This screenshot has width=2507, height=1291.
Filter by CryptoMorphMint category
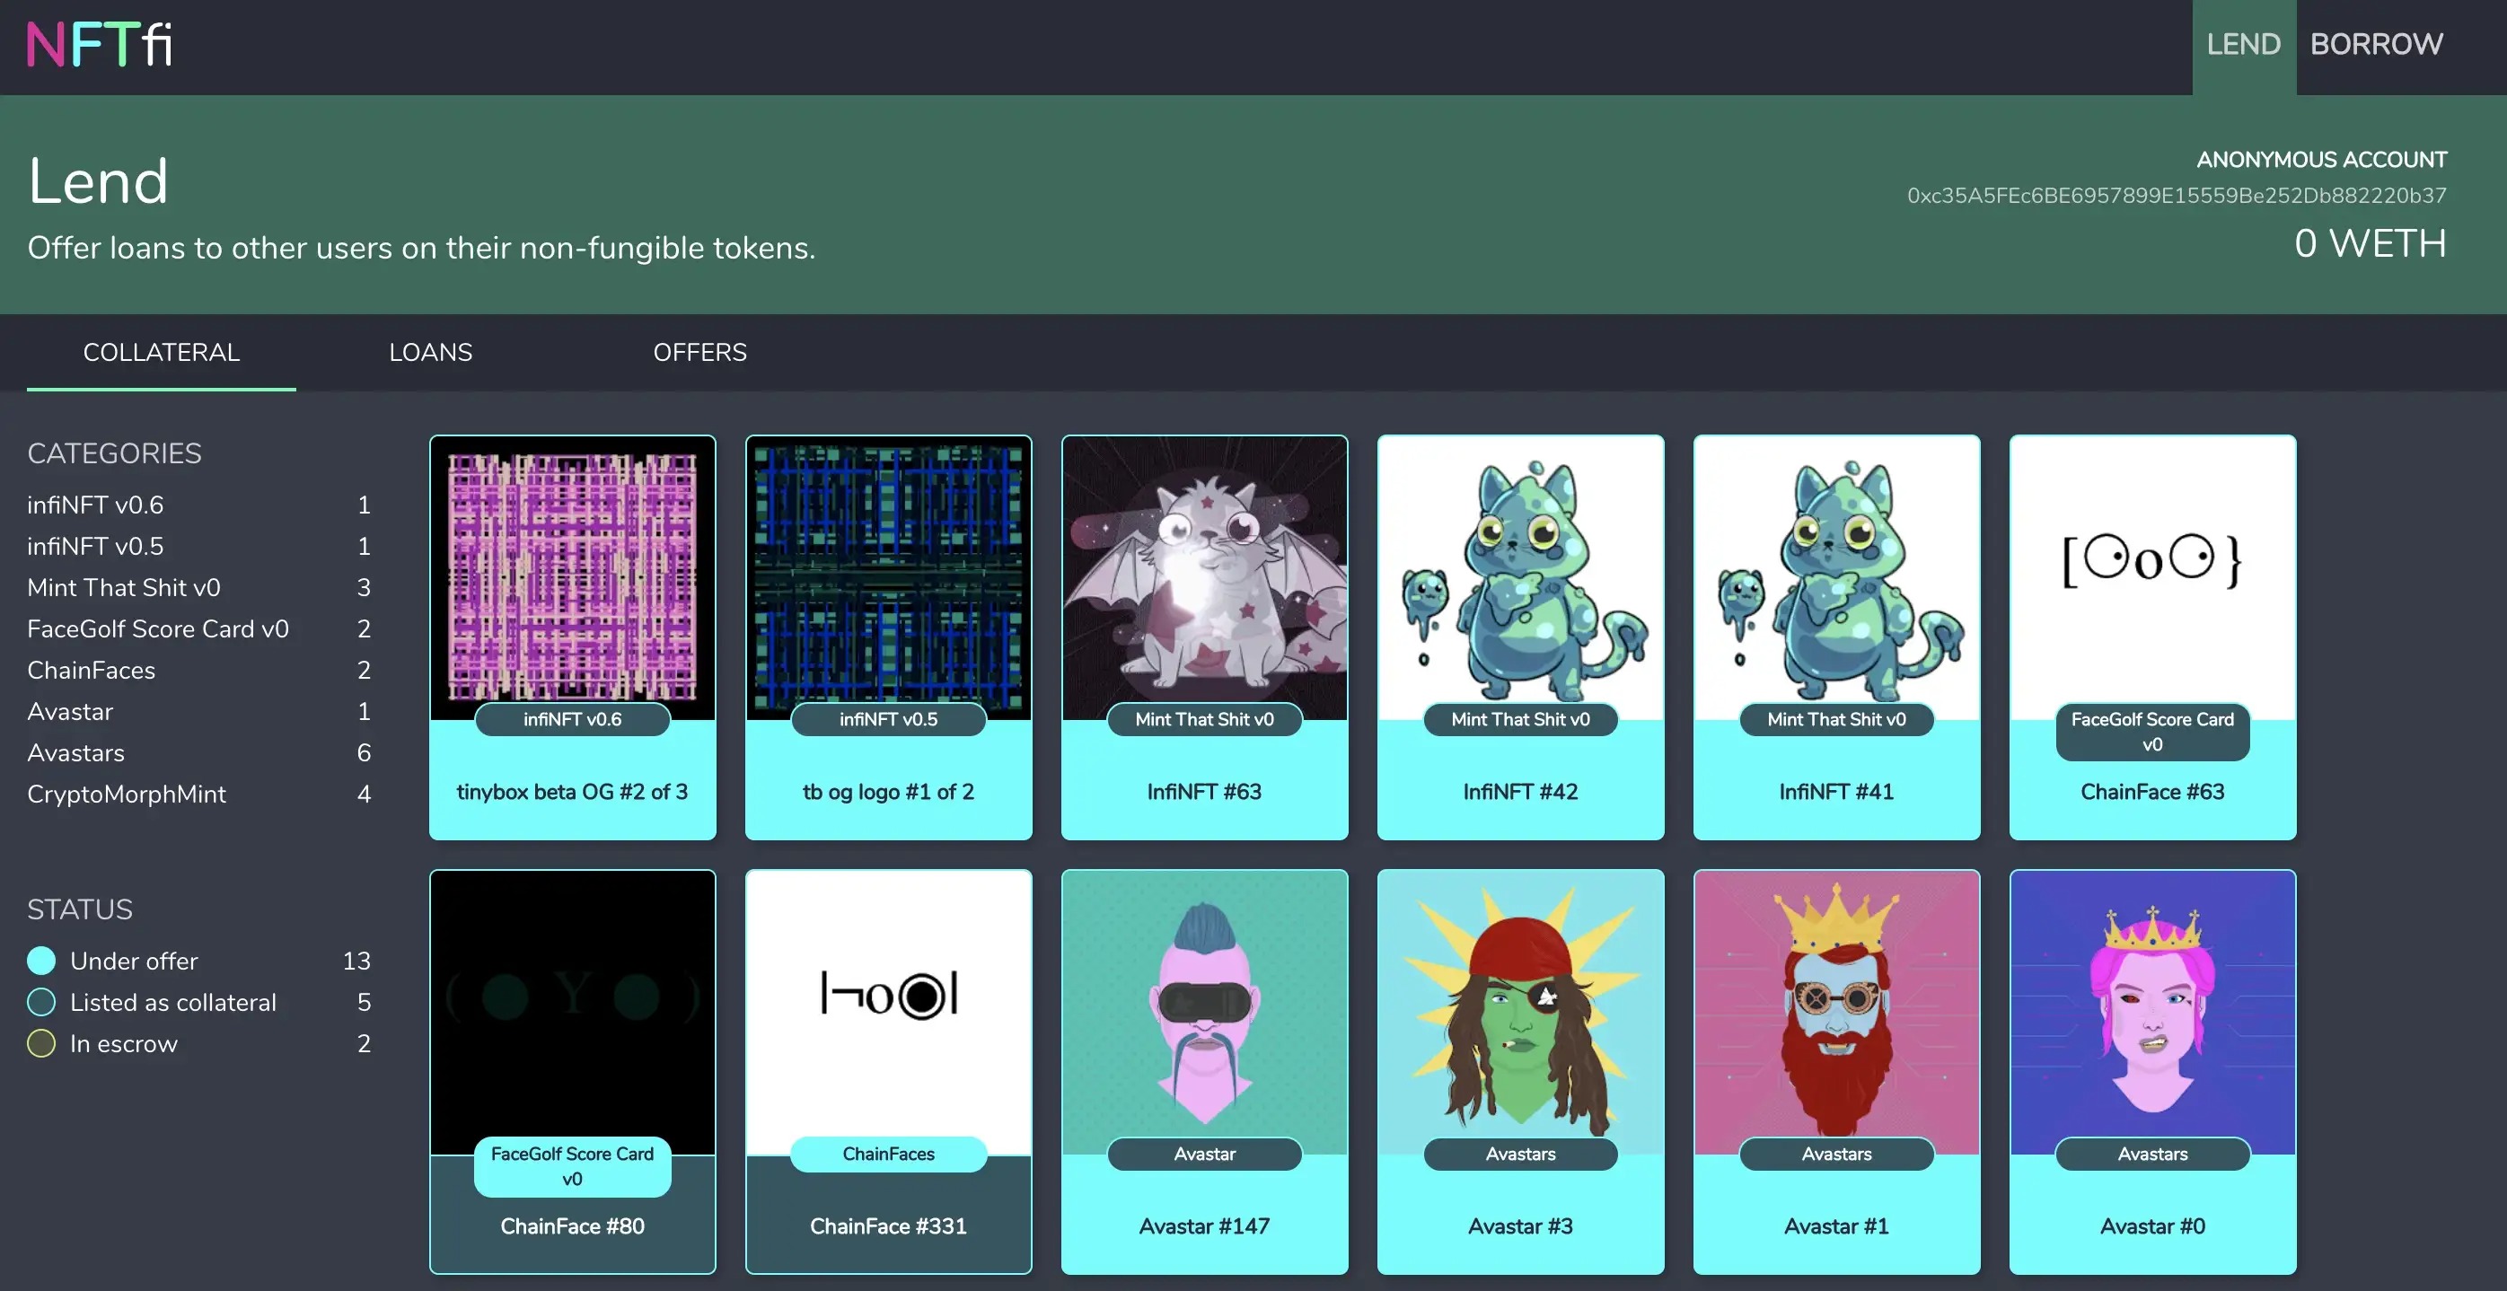(127, 794)
